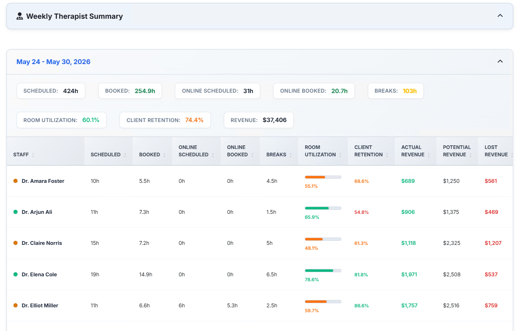Click the Booked 254.9h summary chip

[130, 91]
